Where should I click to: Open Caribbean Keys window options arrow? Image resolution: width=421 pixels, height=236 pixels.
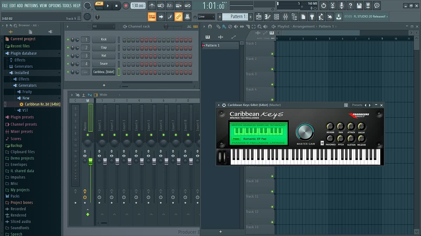(219, 105)
